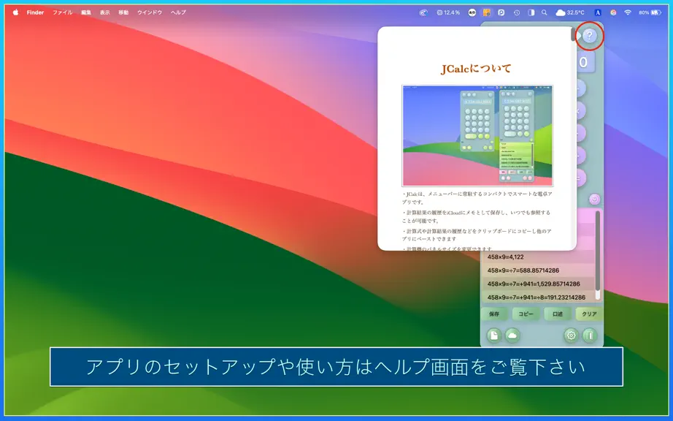Click the leftmost swirl menu bar icon

[423, 12]
